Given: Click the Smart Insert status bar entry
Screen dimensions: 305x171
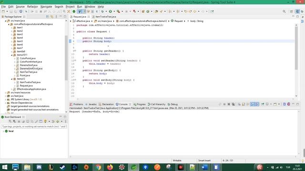Looking at the screenshot, I should click(204, 161).
